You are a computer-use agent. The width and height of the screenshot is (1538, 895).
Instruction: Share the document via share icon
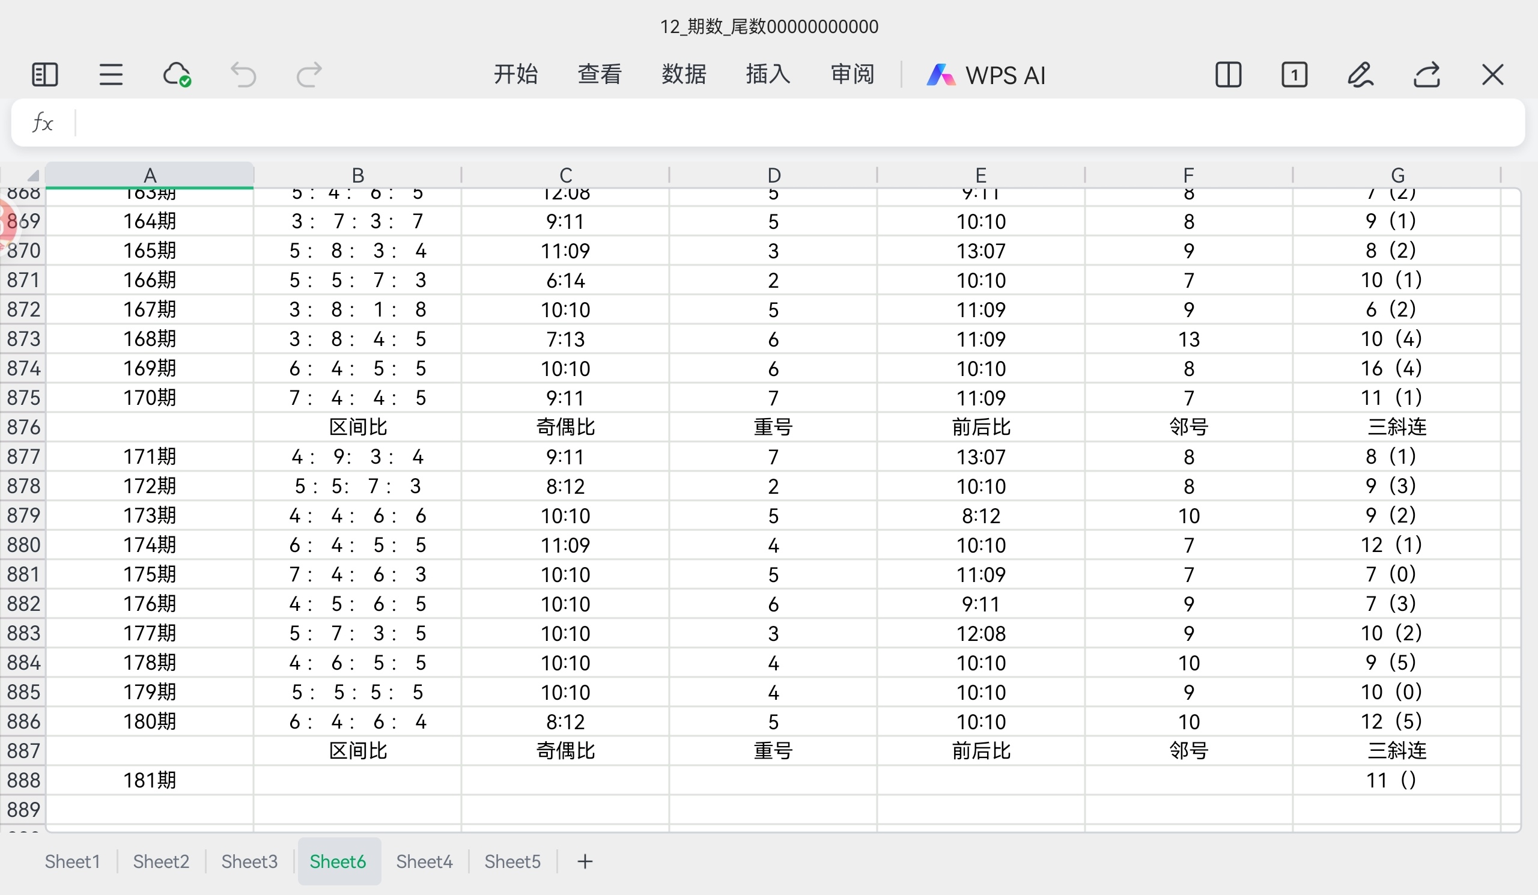pos(1427,75)
